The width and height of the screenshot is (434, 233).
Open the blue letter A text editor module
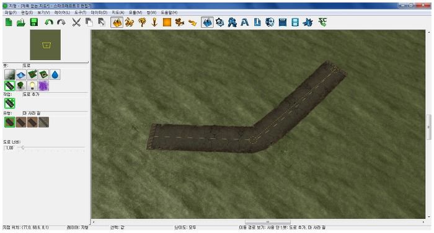[245, 22]
